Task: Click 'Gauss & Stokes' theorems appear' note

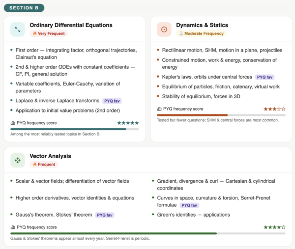Action: click(x=80, y=238)
